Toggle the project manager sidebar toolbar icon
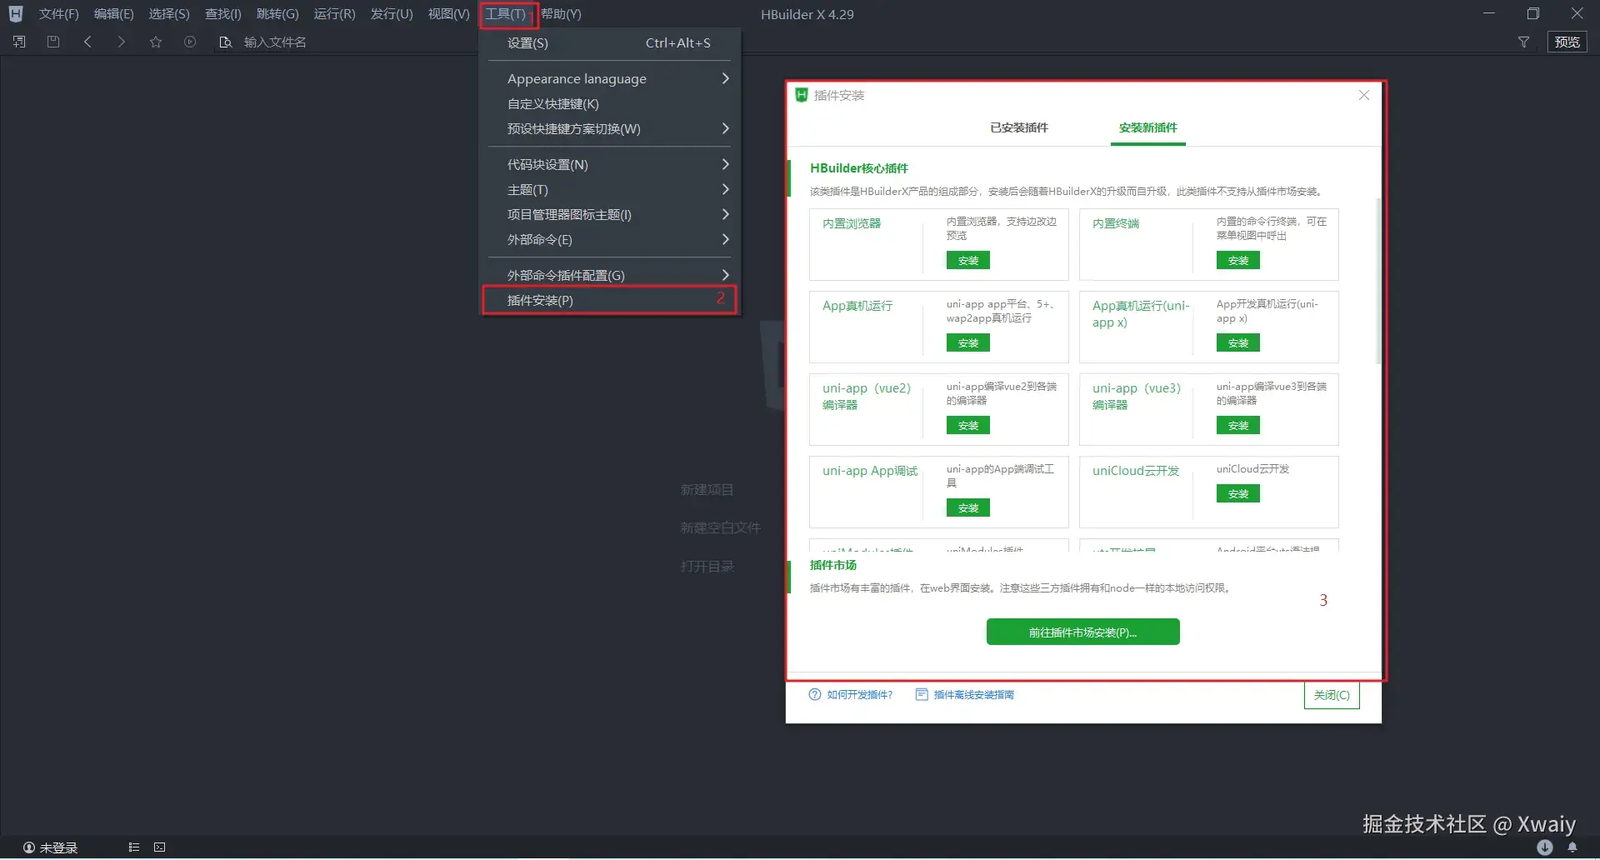 click(x=20, y=42)
